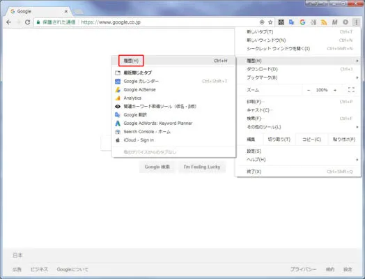
Task: Select 終了(X) menu item
Action: coord(298,172)
